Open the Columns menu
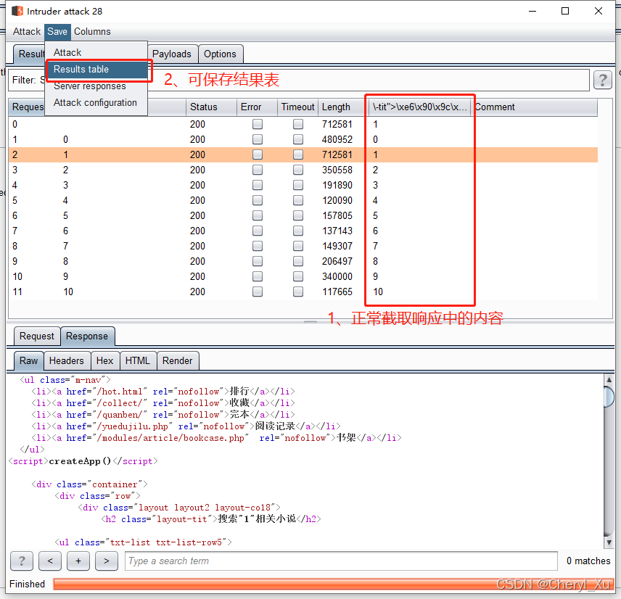Viewport: 621px width, 599px height. [x=92, y=31]
